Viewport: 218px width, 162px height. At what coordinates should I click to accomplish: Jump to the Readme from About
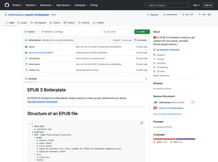[159, 55]
